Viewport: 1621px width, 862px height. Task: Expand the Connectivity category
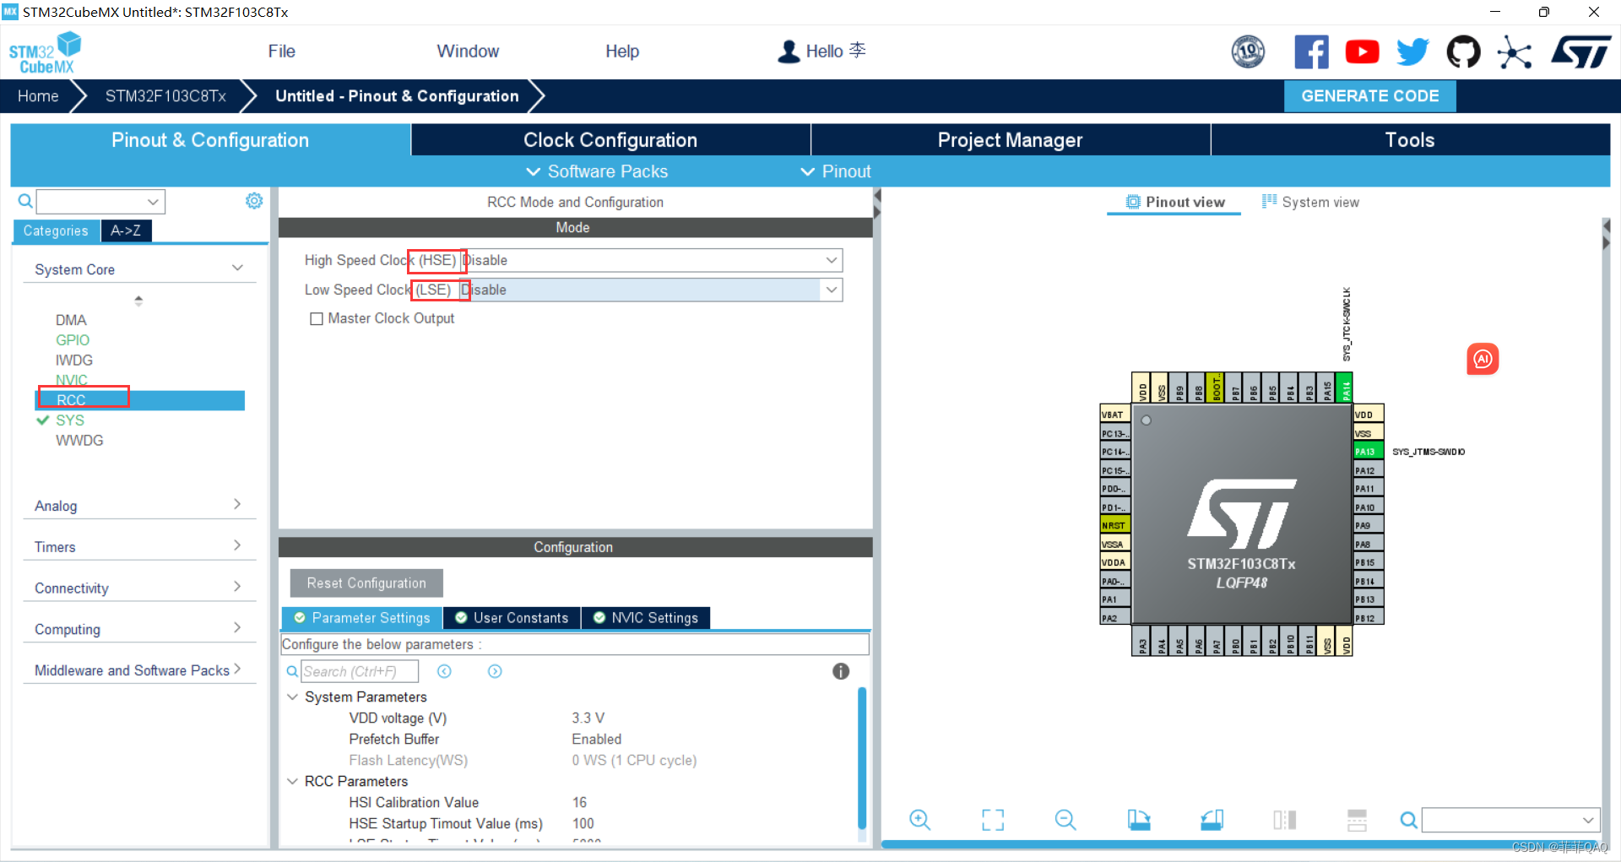(x=139, y=588)
